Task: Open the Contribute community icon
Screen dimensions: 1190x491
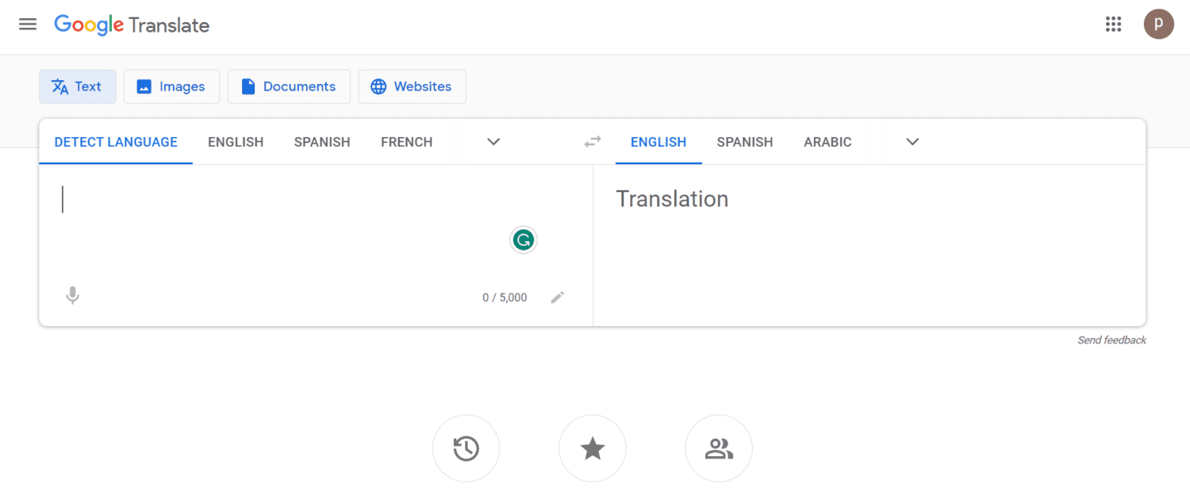Action: tap(719, 449)
